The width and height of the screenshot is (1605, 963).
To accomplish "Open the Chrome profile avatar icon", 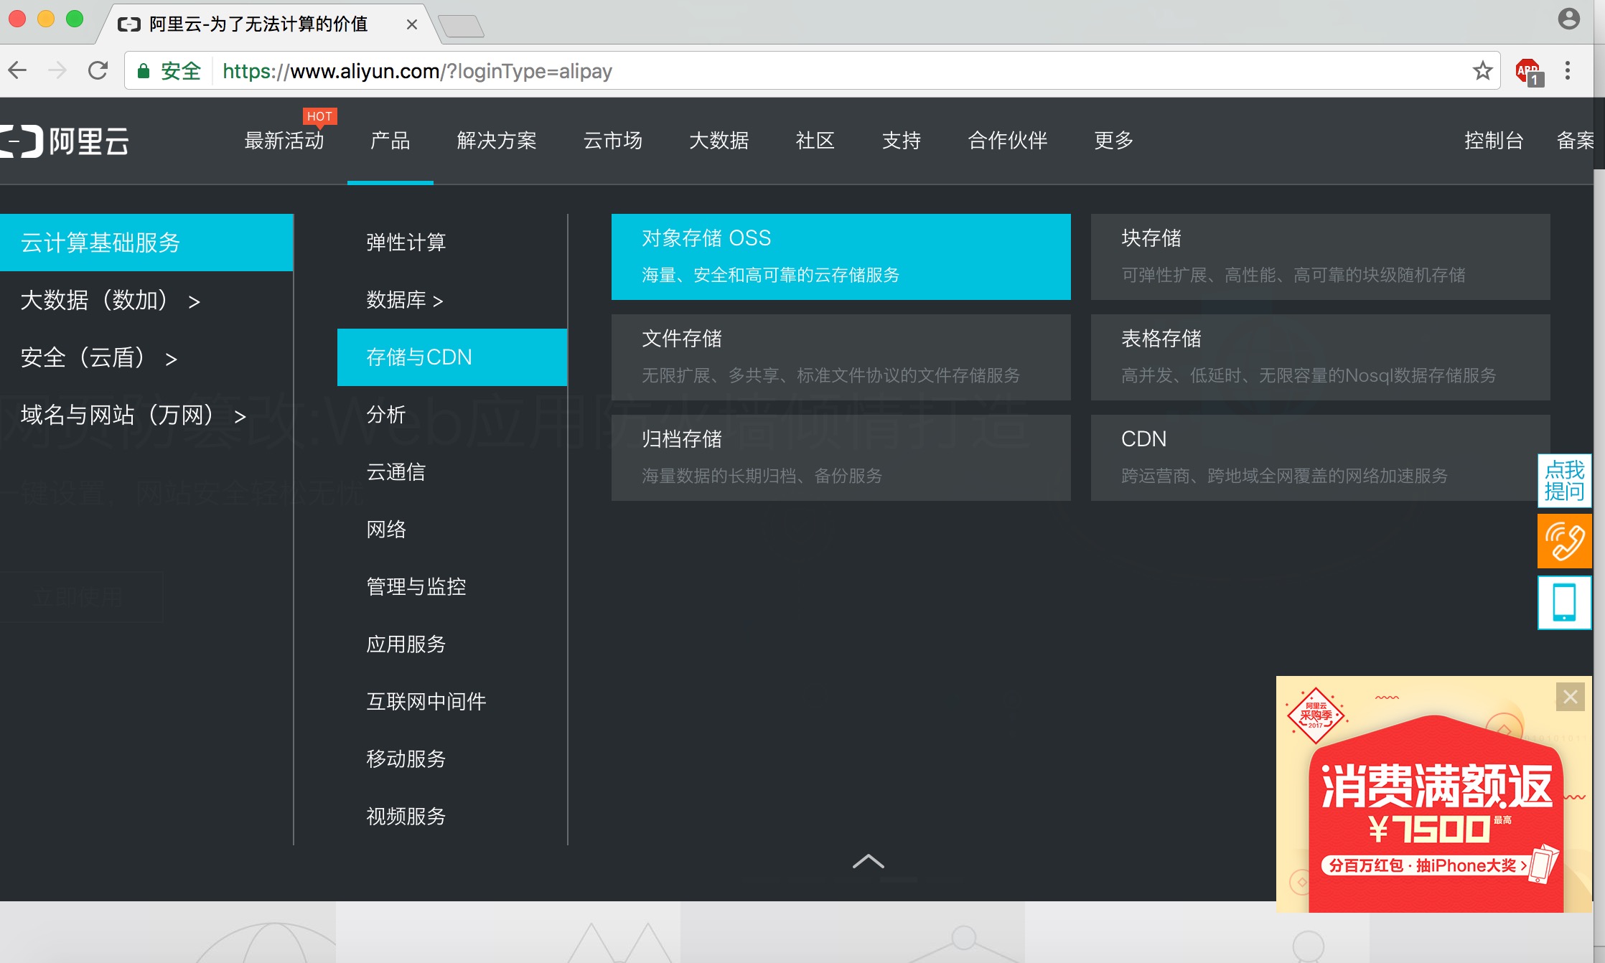I will click(1569, 19).
